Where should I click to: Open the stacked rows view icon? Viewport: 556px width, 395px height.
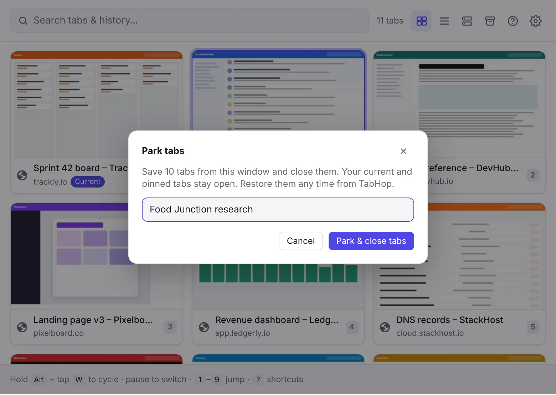coord(467,21)
